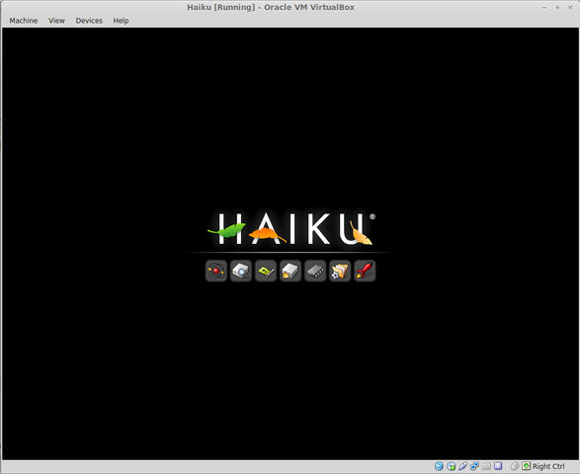Click the boot volume drive icon
This screenshot has height=474, width=580.
290,271
